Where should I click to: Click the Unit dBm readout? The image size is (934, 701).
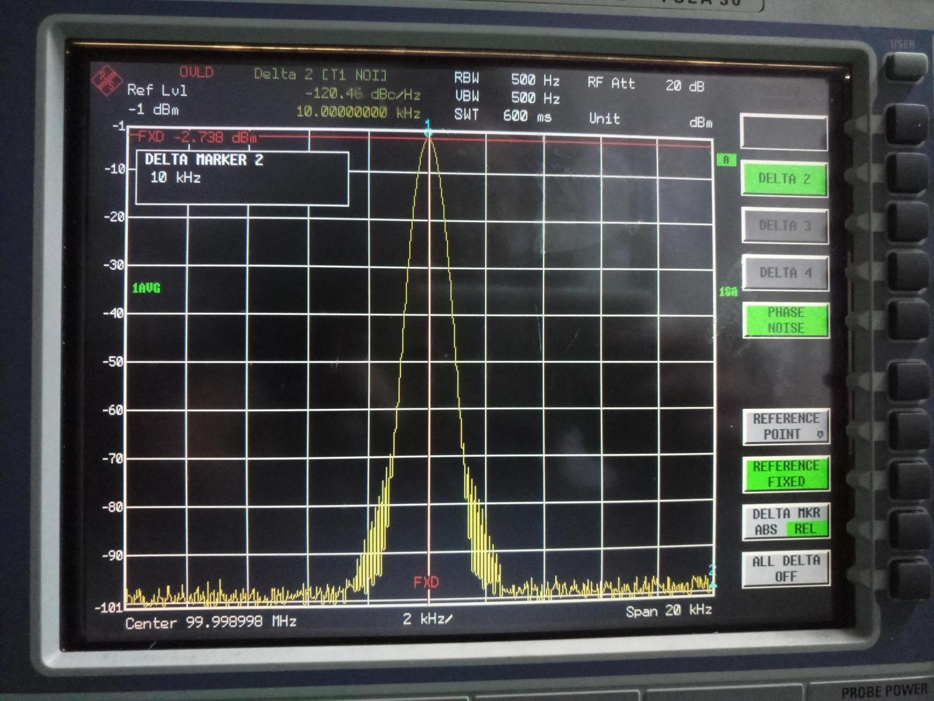(651, 120)
